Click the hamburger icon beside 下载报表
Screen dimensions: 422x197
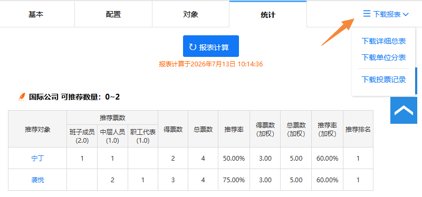pyautogui.click(x=367, y=14)
